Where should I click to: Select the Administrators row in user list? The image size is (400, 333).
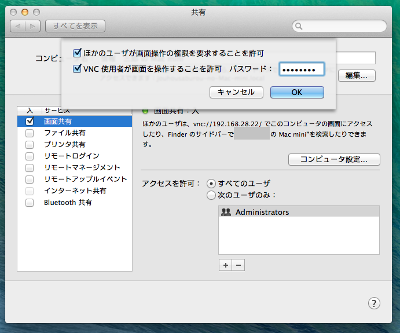pos(299,212)
